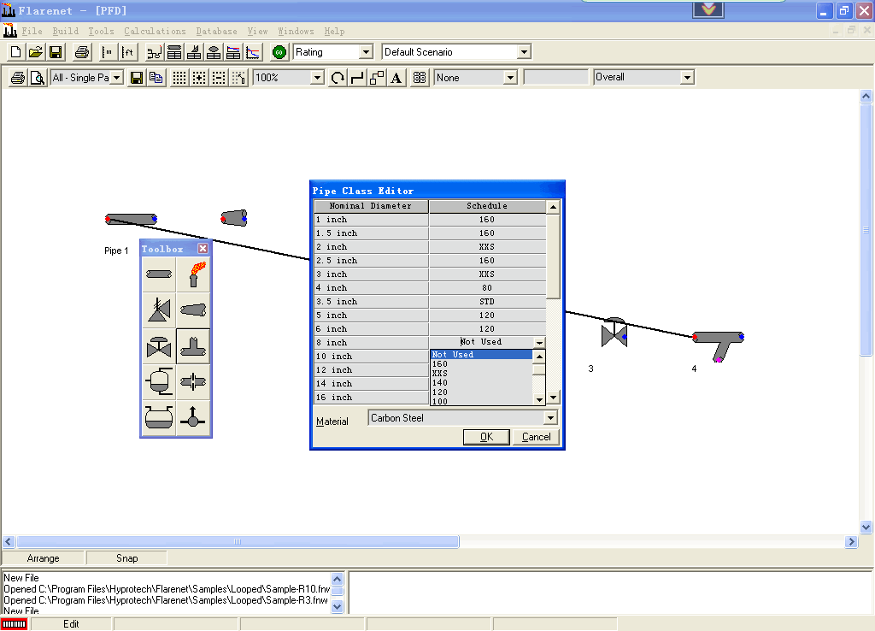Viewport: 875px width, 631px height.
Task: Toggle the dashed-line grid spacing icon
Action: tap(219, 78)
